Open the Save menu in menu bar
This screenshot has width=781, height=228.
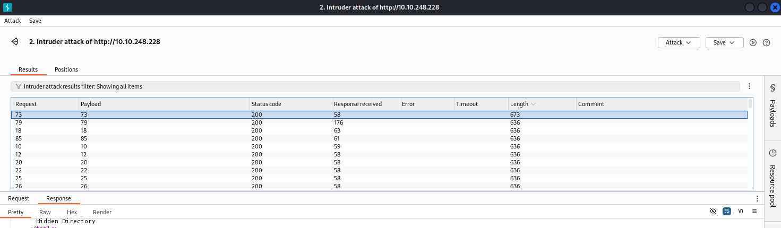[35, 21]
